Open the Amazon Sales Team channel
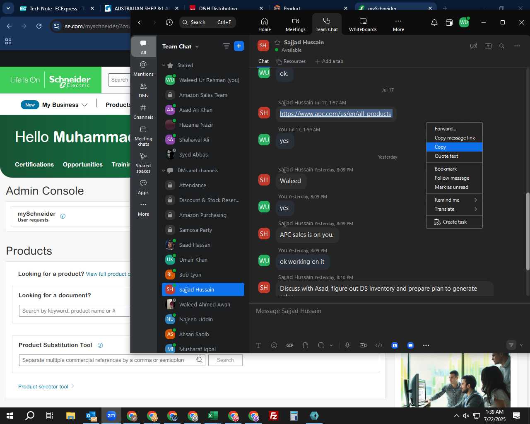 [x=203, y=95]
